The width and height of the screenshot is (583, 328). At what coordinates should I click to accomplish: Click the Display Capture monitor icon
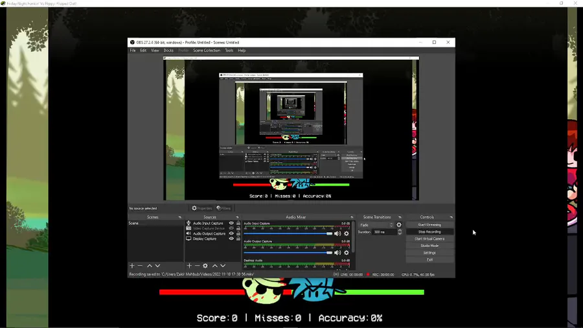[189, 239]
